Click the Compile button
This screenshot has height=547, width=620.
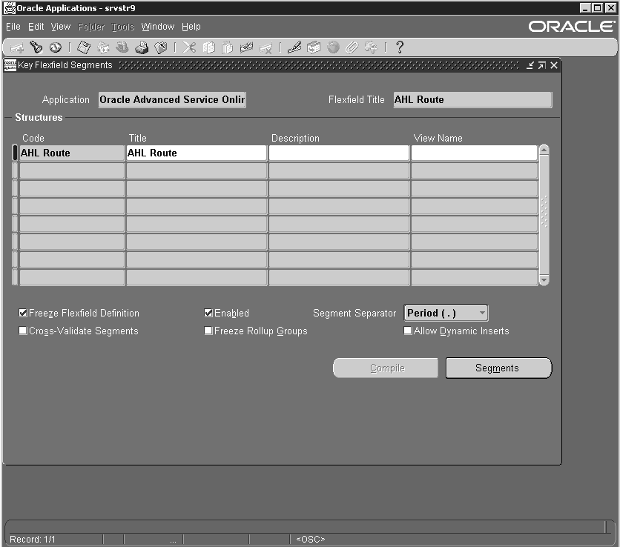[x=386, y=368]
